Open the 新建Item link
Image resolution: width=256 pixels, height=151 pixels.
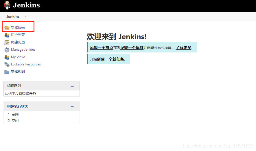pos(18,28)
